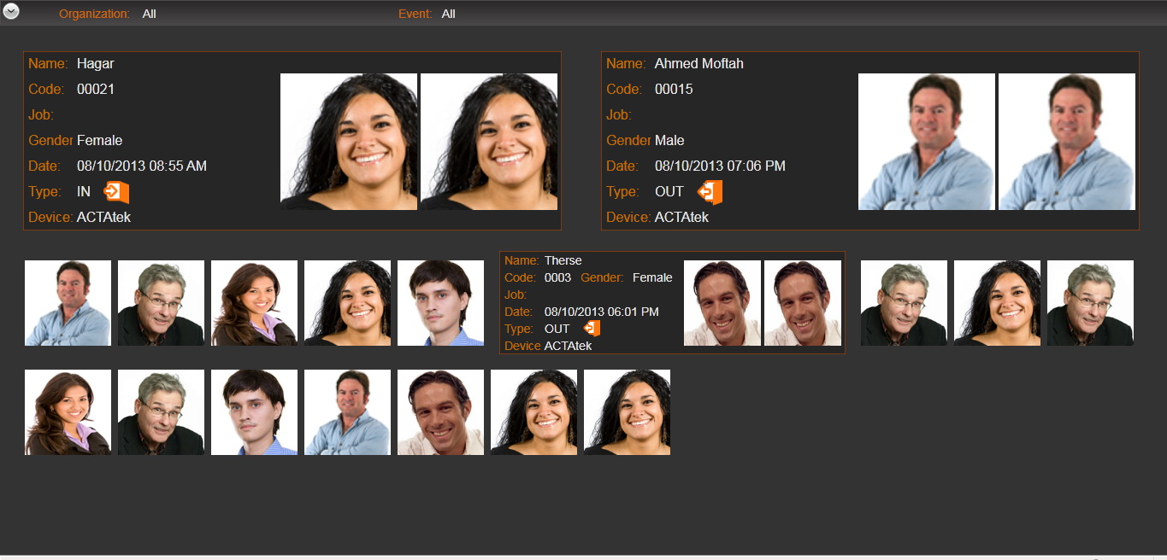This screenshot has width=1167, height=560.
Task: Select the second photo in Therse's card
Action: (x=803, y=303)
